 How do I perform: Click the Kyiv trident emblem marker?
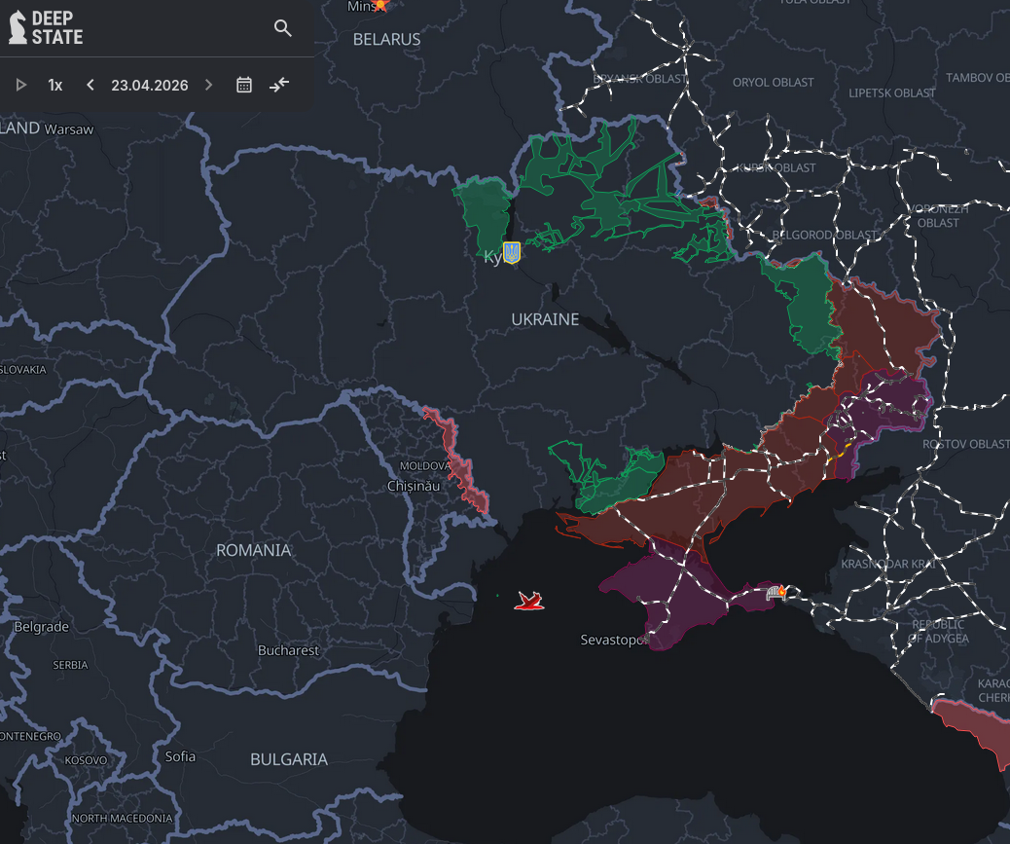512,252
